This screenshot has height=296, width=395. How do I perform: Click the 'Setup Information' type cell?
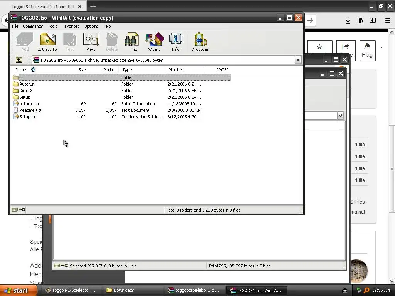(x=138, y=104)
